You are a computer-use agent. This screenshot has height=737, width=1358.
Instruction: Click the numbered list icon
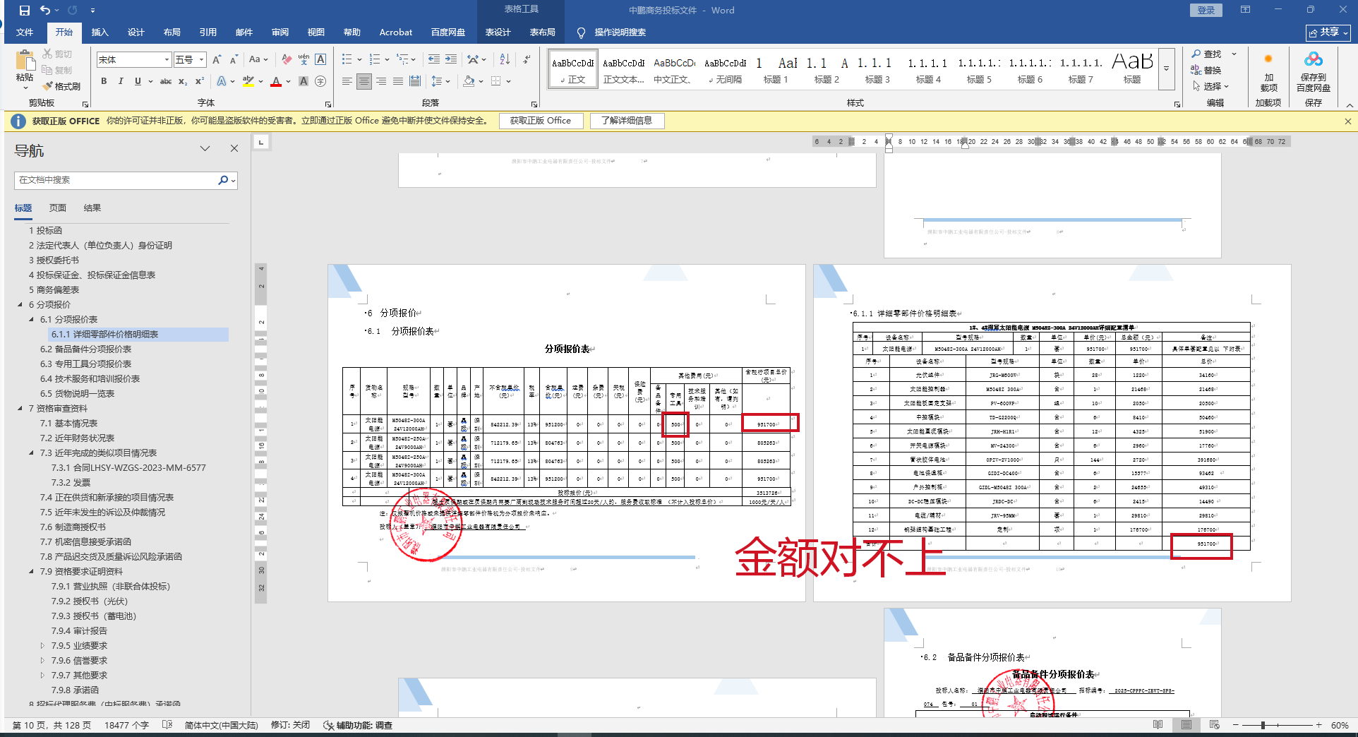(375, 60)
